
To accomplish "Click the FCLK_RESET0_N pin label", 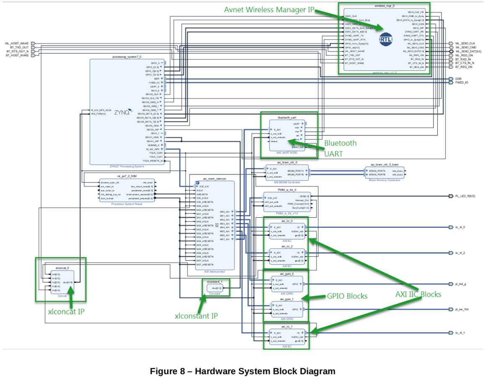I will click(x=153, y=161).
